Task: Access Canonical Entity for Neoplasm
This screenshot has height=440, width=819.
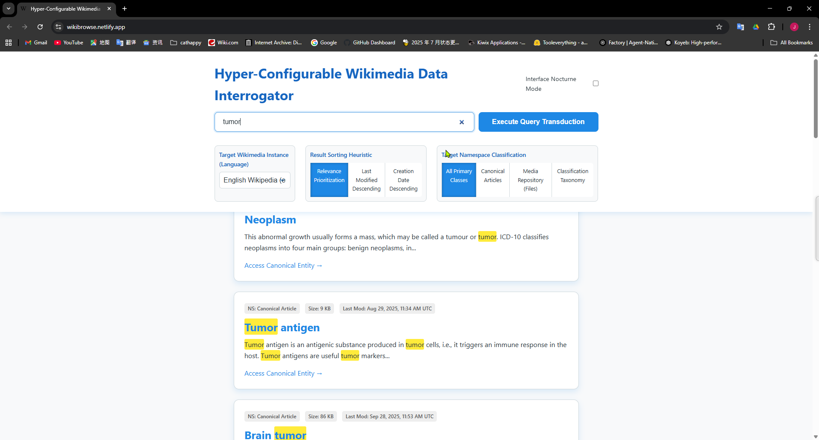Action: tap(283, 265)
